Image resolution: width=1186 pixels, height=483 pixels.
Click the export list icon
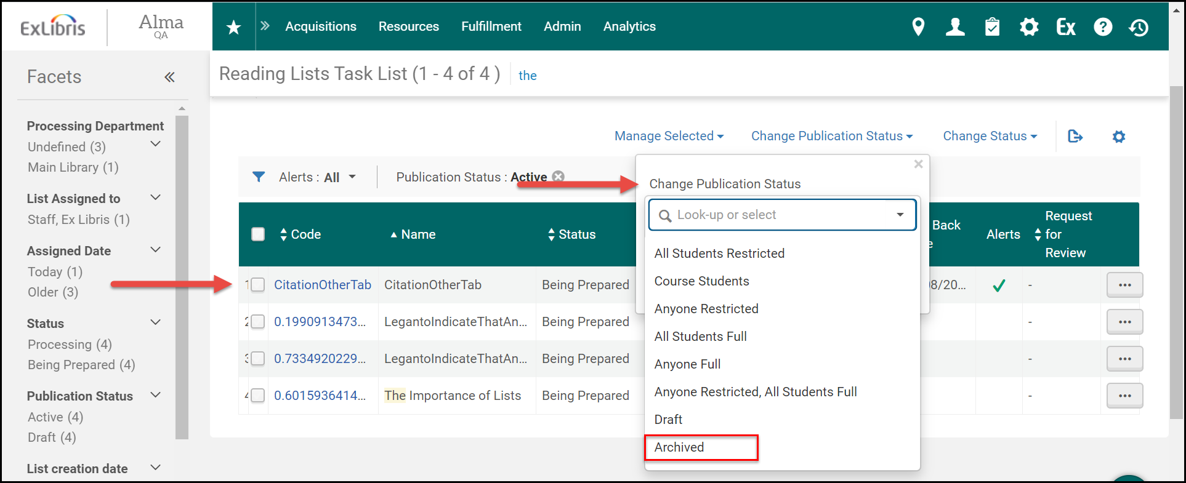pyautogui.click(x=1075, y=137)
